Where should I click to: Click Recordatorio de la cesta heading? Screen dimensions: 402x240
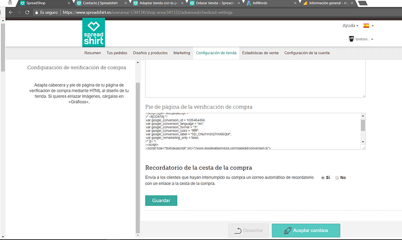tap(199, 168)
